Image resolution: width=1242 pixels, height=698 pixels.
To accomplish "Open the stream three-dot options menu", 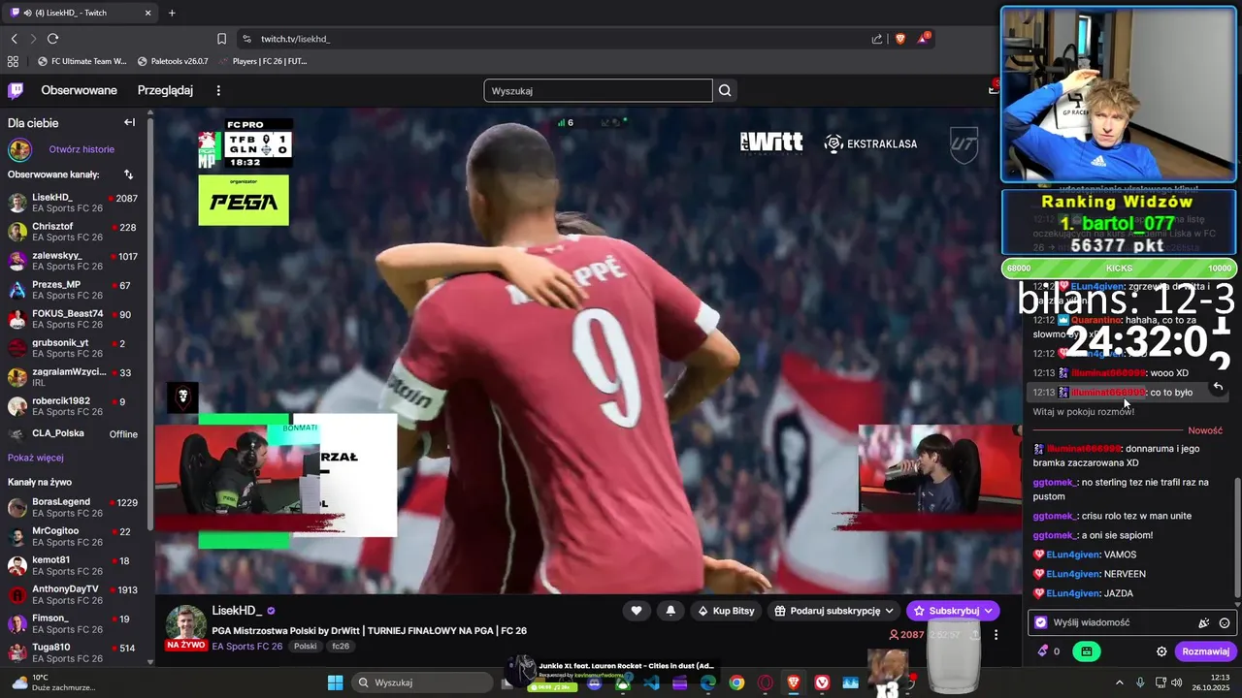I will (x=996, y=635).
